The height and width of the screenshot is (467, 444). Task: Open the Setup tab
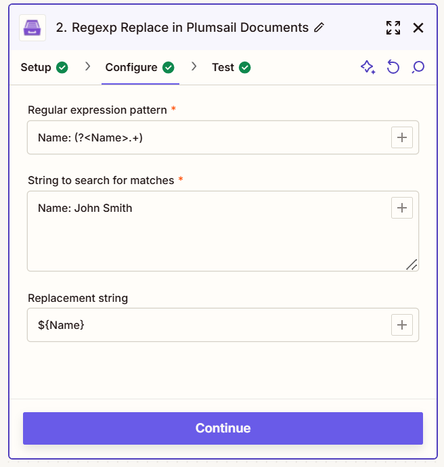coord(44,67)
